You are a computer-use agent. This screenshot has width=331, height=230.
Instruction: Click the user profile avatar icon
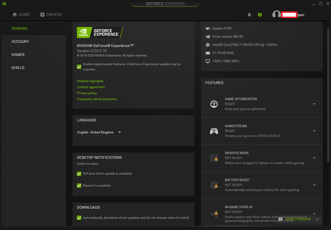click(276, 15)
